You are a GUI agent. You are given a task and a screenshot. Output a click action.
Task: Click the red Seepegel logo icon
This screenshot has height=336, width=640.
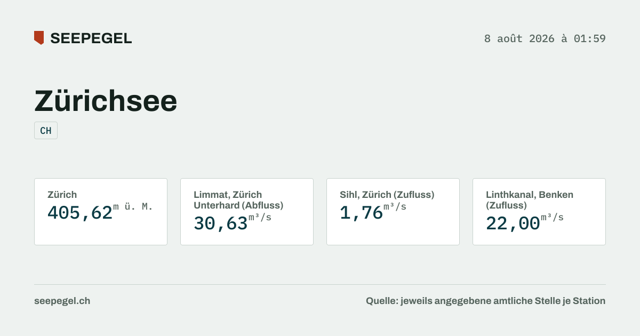[x=39, y=38]
